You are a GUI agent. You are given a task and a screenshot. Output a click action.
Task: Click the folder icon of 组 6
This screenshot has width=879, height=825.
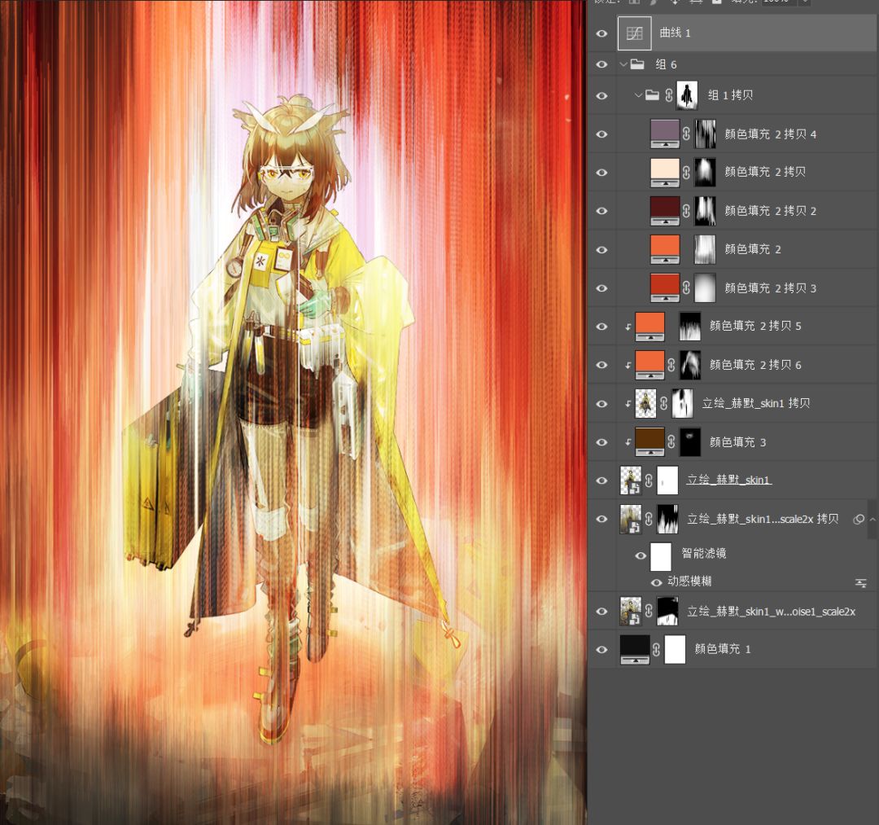pyautogui.click(x=637, y=64)
